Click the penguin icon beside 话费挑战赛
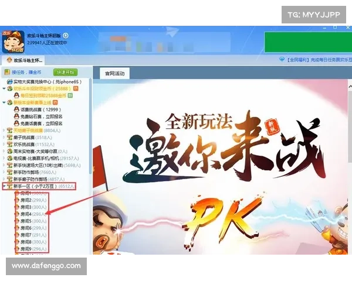This screenshot has height=281, width=352. coord(16,109)
